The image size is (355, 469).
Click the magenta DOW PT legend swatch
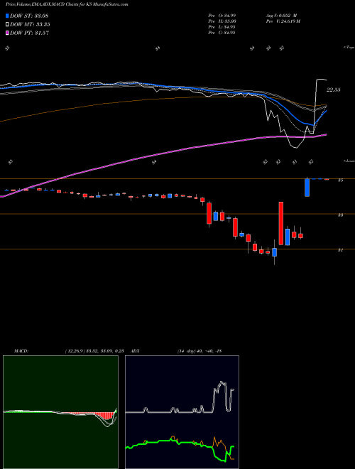tap(7, 33)
